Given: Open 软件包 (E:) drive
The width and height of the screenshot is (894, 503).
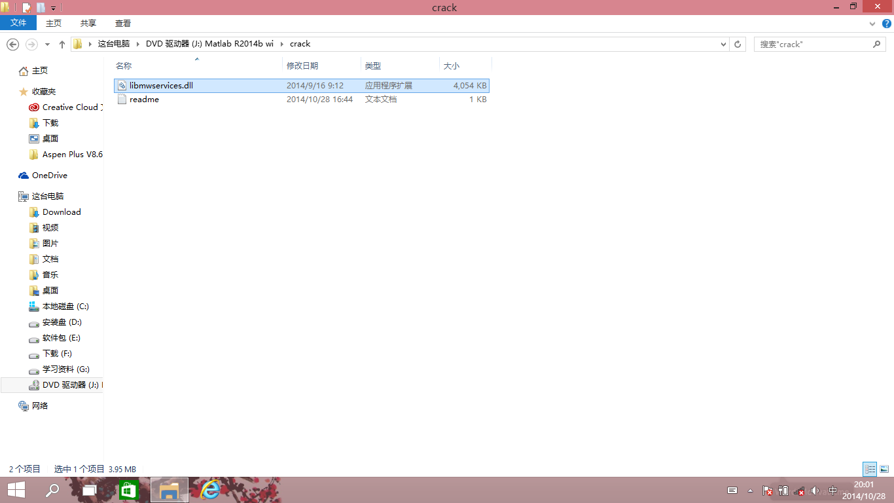Looking at the screenshot, I should tap(62, 338).
